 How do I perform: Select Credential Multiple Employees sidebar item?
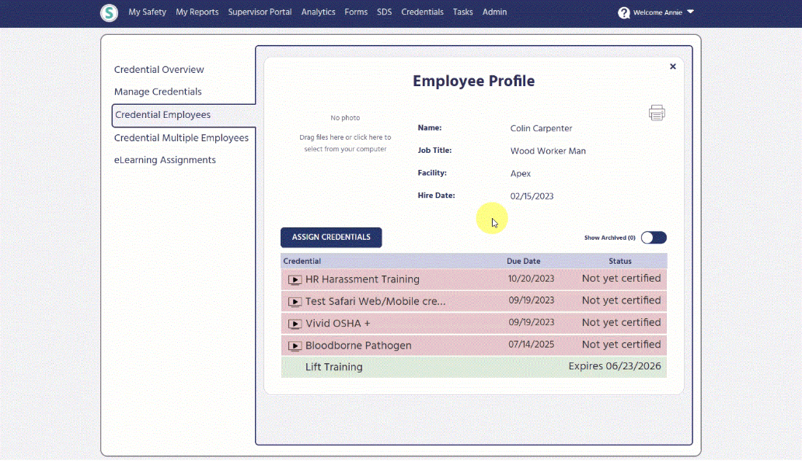coord(181,138)
